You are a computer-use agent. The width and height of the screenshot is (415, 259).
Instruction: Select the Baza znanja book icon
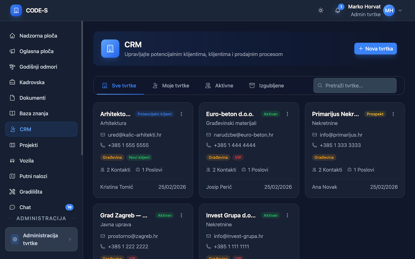tap(12, 113)
